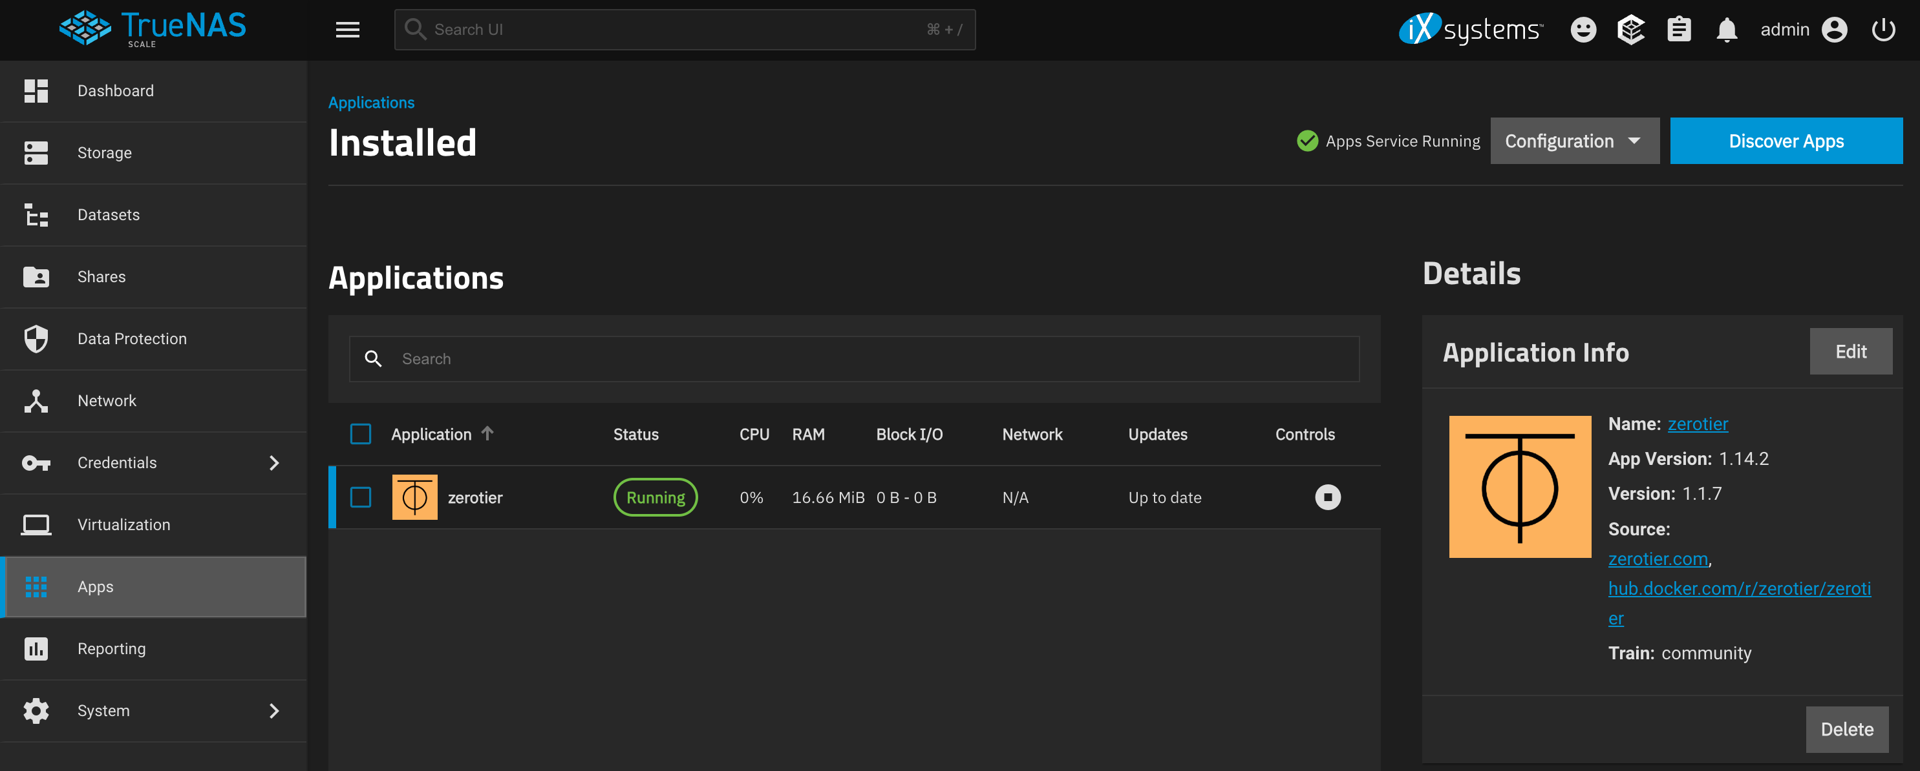
Task: Open the iXsystems logo link
Action: (1470, 29)
